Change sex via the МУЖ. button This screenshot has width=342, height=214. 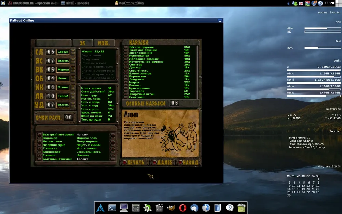[x=104, y=43]
